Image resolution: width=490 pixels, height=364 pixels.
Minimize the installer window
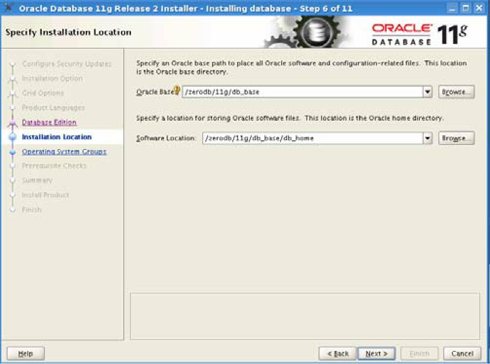tap(452, 8)
